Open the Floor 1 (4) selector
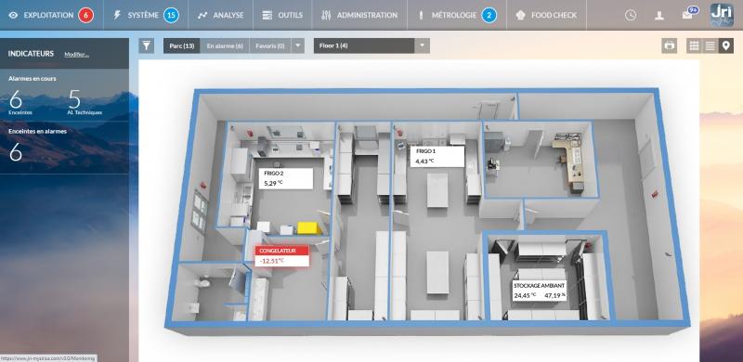 click(364, 46)
